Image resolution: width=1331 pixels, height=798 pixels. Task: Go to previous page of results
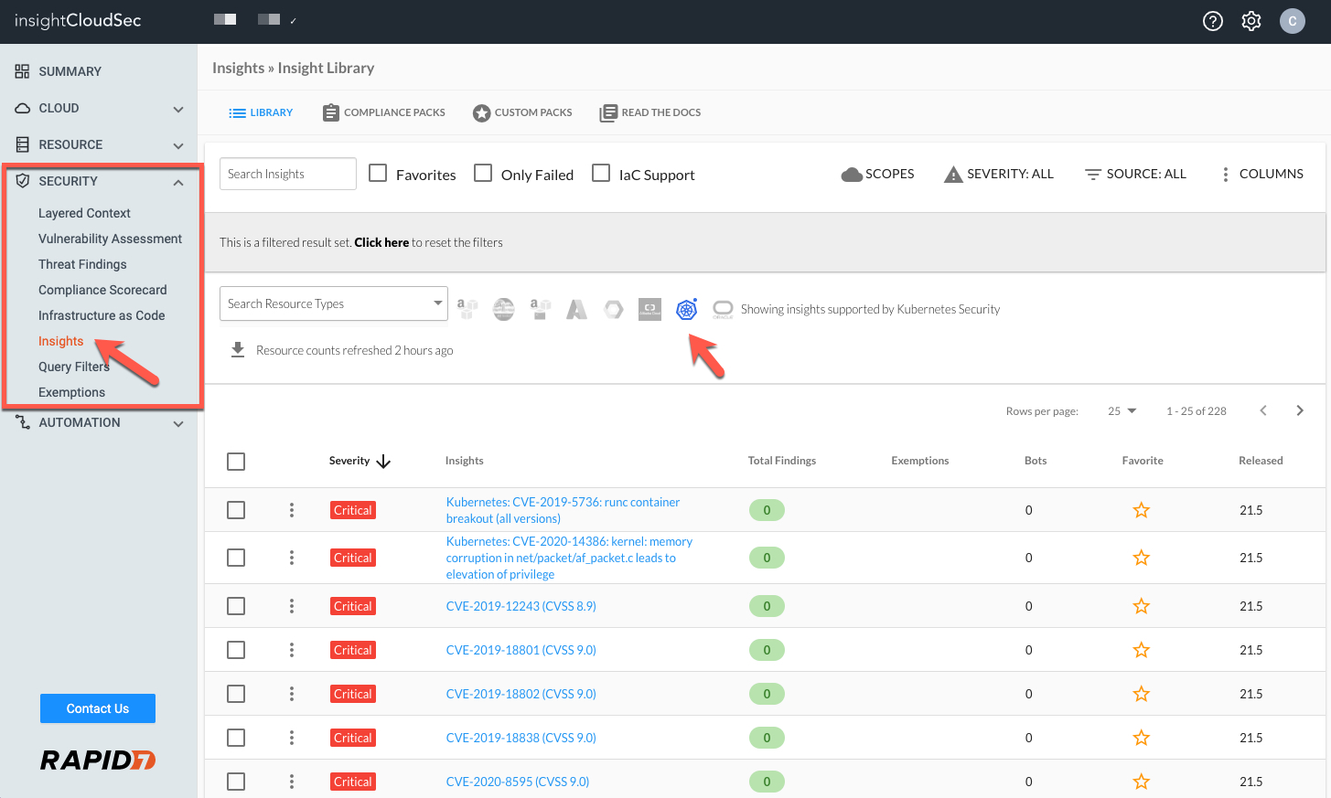[x=1263, y=410]
